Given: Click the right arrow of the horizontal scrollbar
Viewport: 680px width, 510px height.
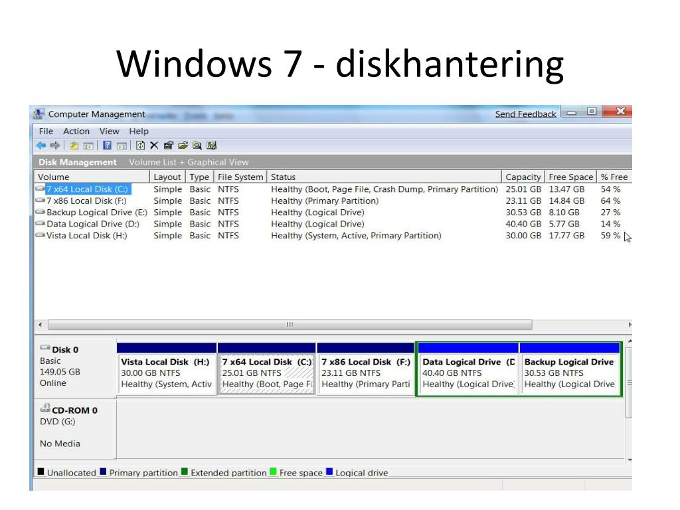Looking at the screenshot, I should point(630,325).
